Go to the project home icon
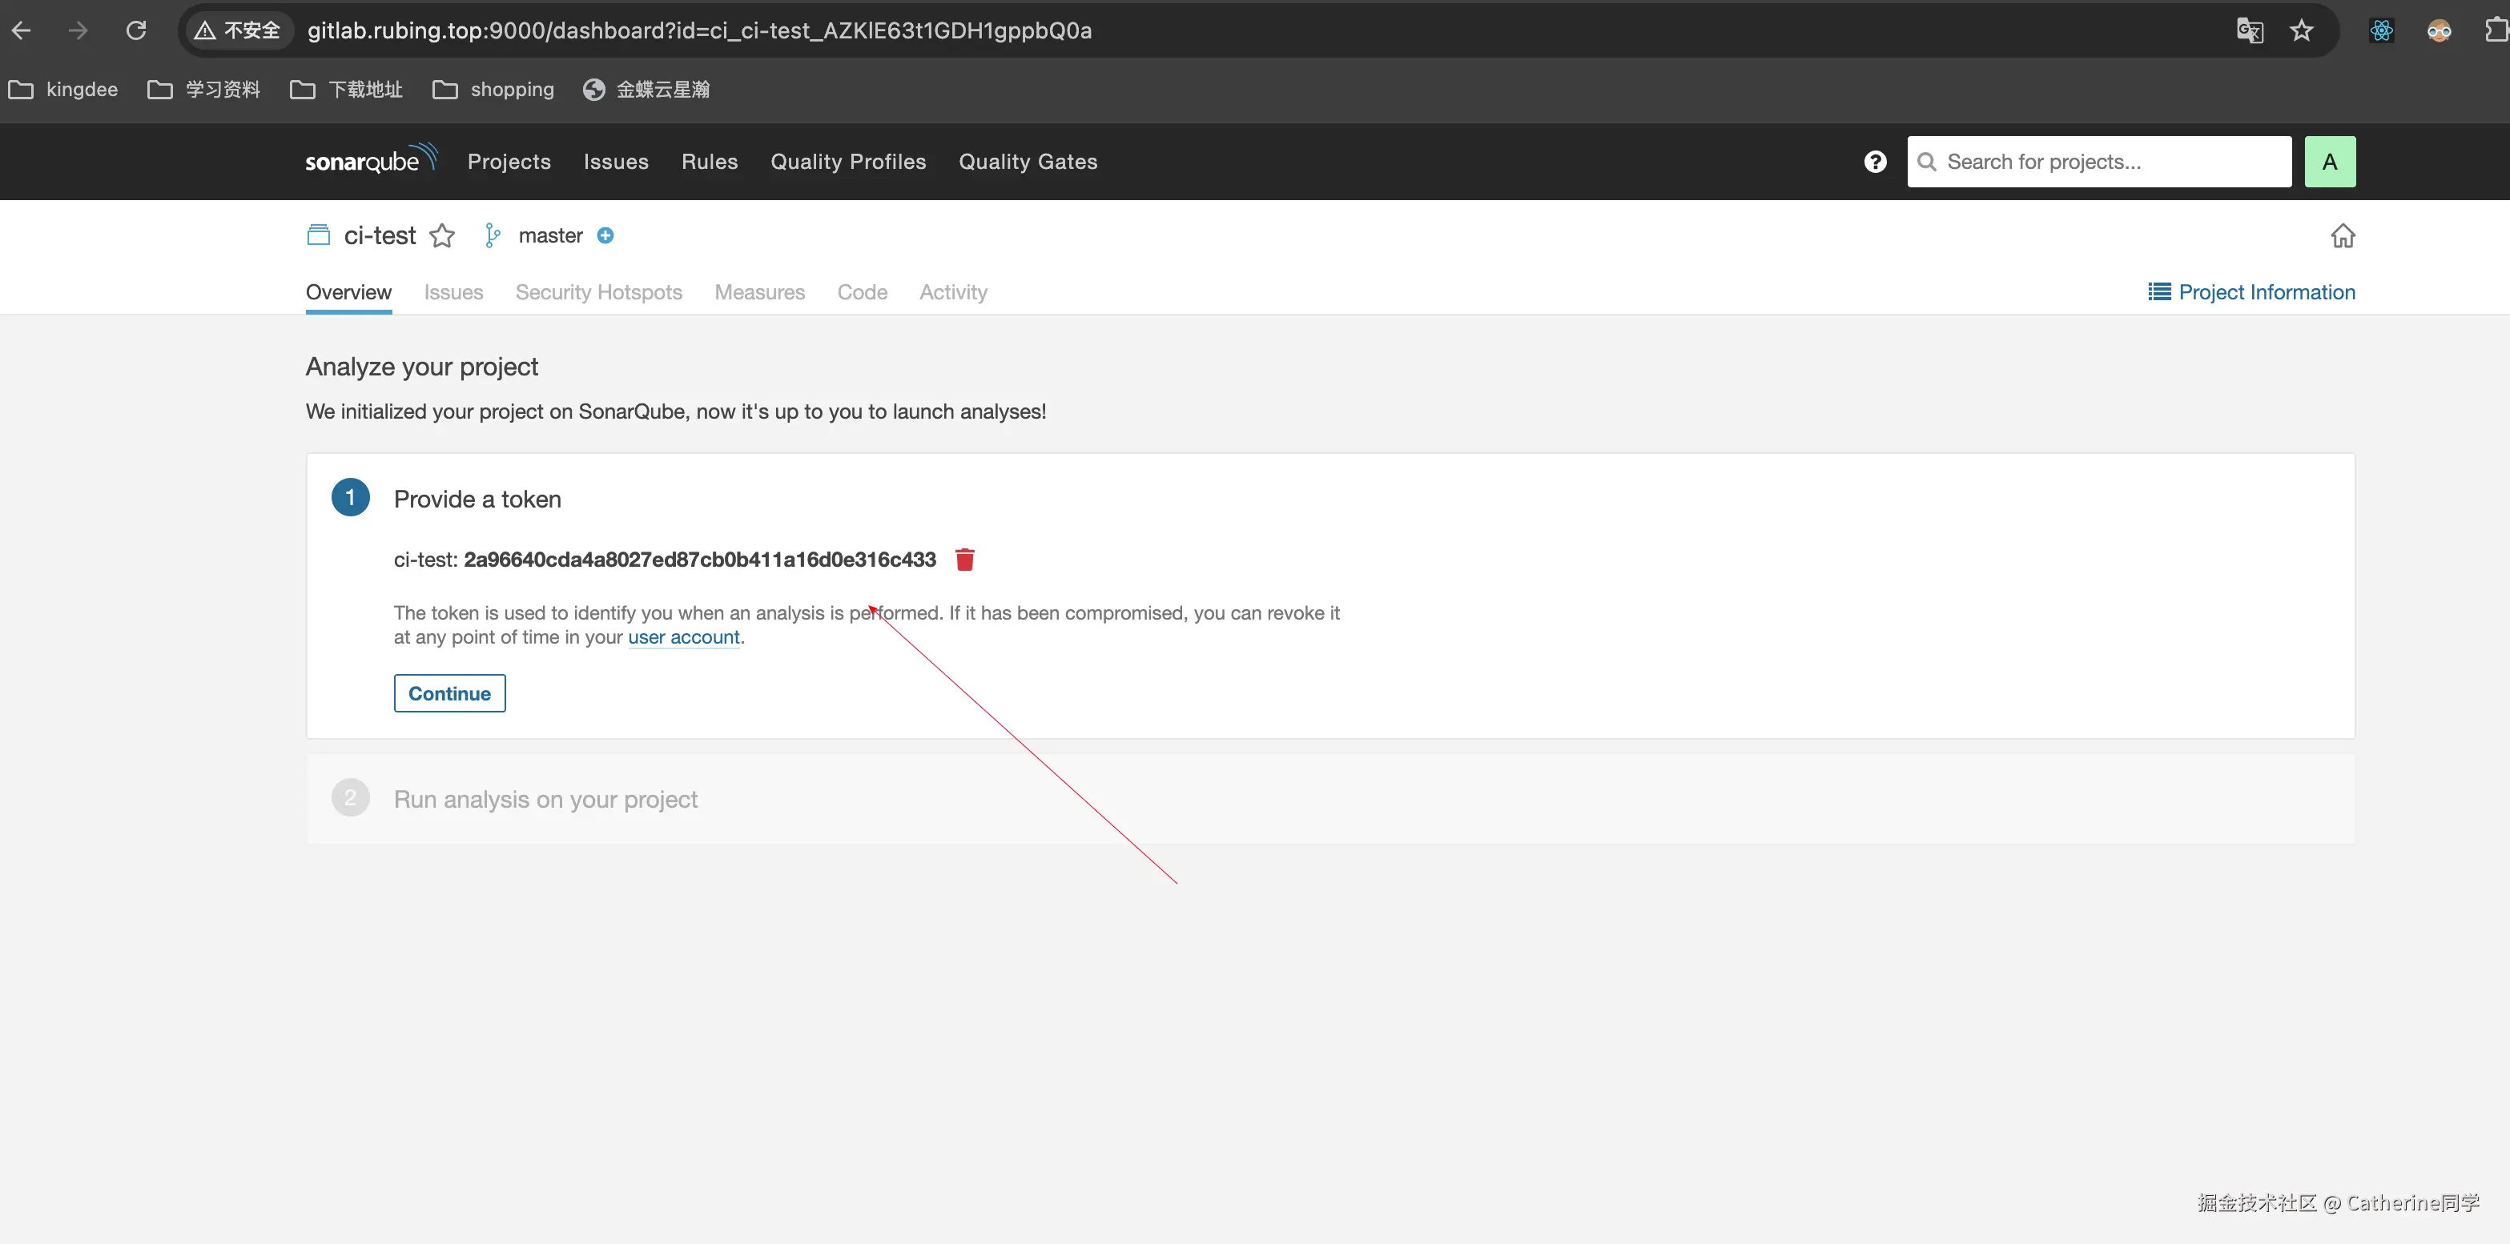 [2343, 235]
